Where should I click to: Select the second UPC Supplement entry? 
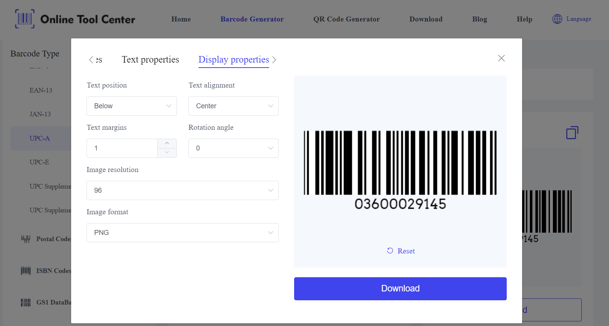pyautogui.click(x=50, y=210)
